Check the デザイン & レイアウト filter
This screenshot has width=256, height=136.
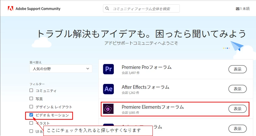(31, 107)
